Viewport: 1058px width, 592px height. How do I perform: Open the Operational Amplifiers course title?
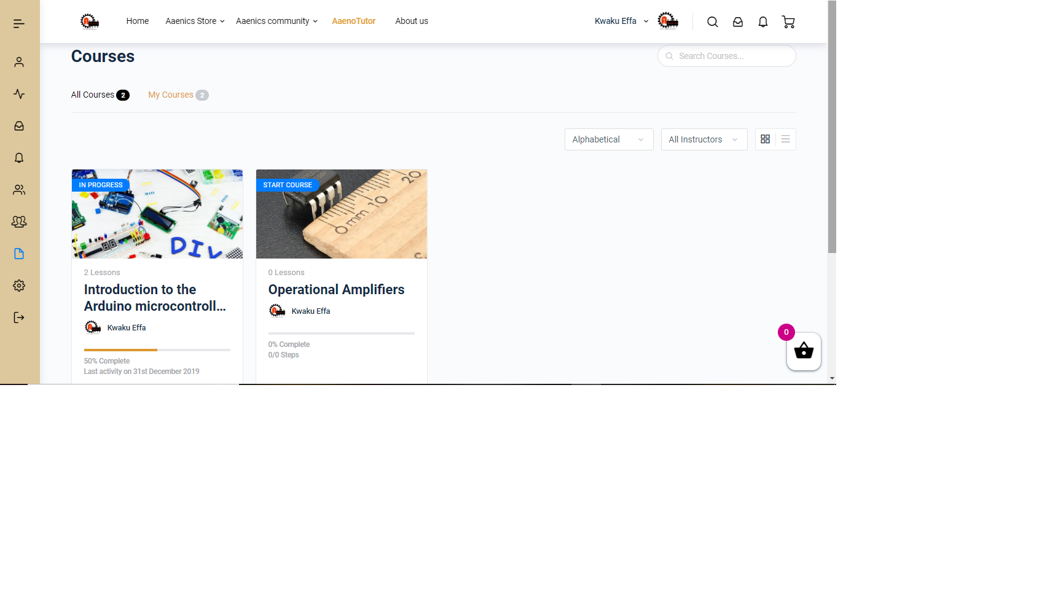click(x=336, y=289)
